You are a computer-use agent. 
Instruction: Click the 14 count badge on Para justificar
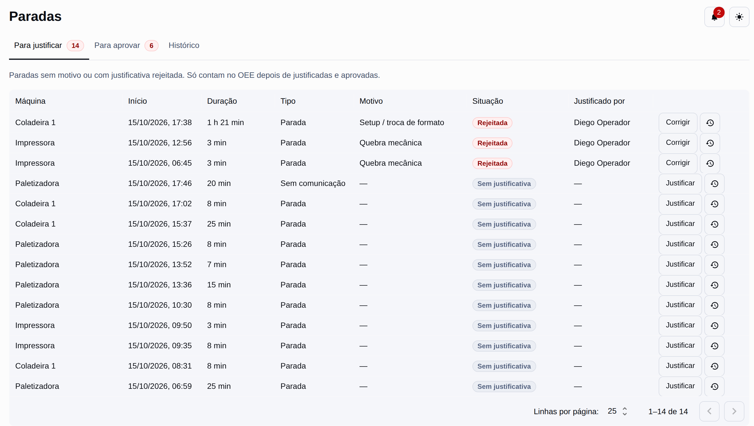coord(75,46)
